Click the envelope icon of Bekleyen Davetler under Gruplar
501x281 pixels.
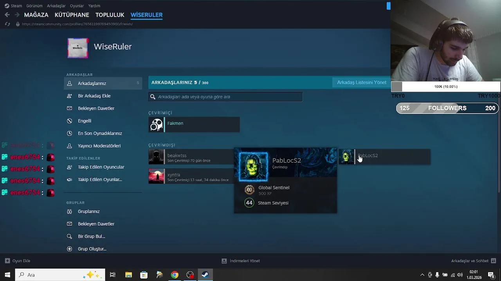point(69,224)
